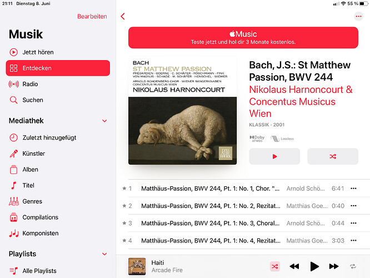Screen dimensions: 370x278
Task: Tap the Apple Music free trial banner
Action: (x=243, y=37)
